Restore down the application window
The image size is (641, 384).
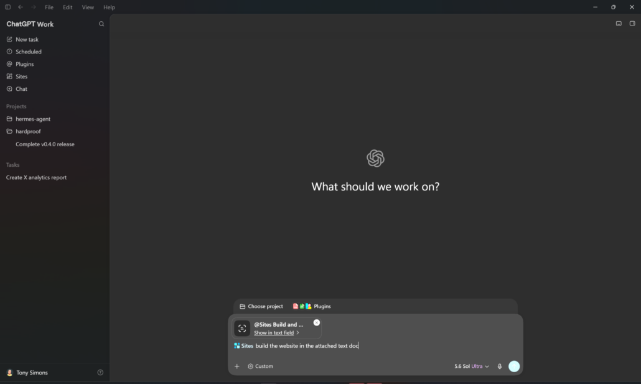[613, 7]
